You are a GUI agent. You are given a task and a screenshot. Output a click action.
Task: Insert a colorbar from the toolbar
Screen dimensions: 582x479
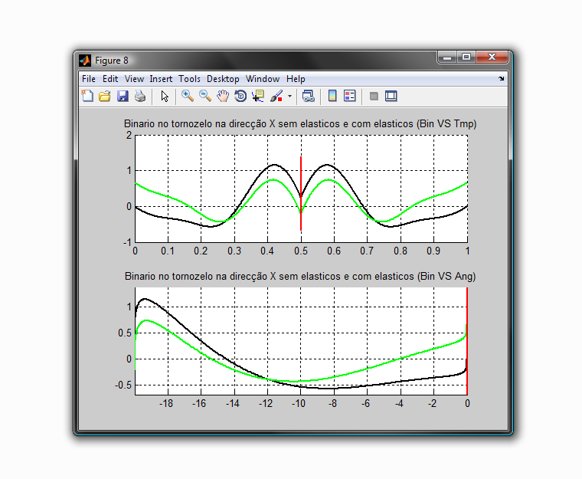pos(332,97)
